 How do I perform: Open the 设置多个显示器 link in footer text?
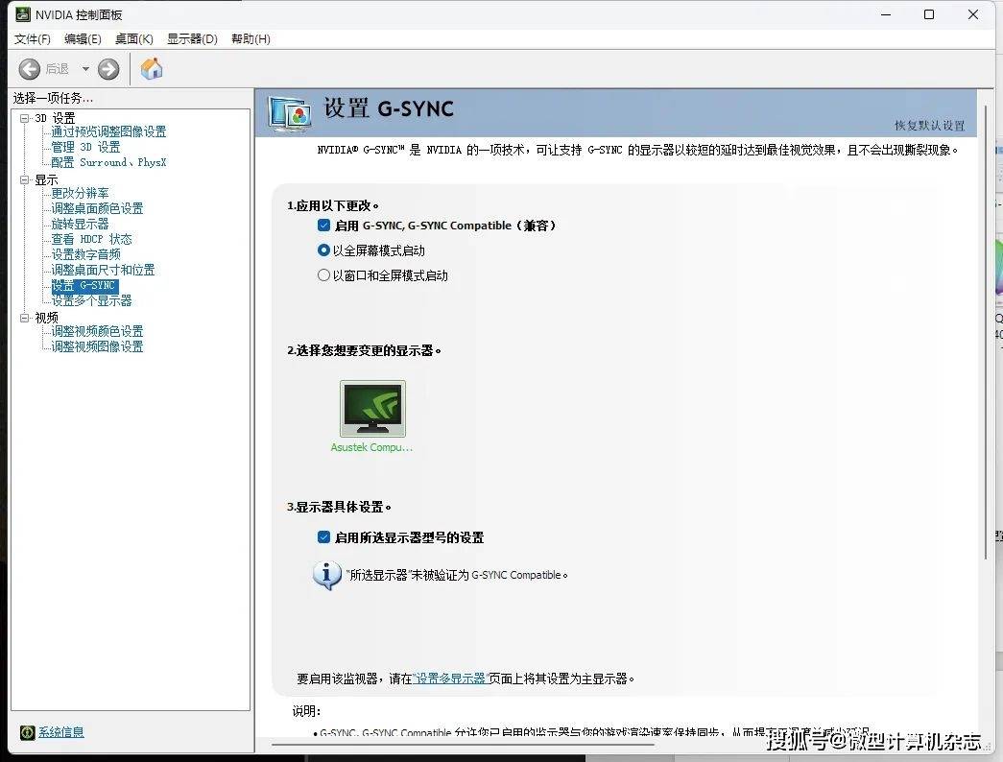pyautogui.click(x=449, y=678)
